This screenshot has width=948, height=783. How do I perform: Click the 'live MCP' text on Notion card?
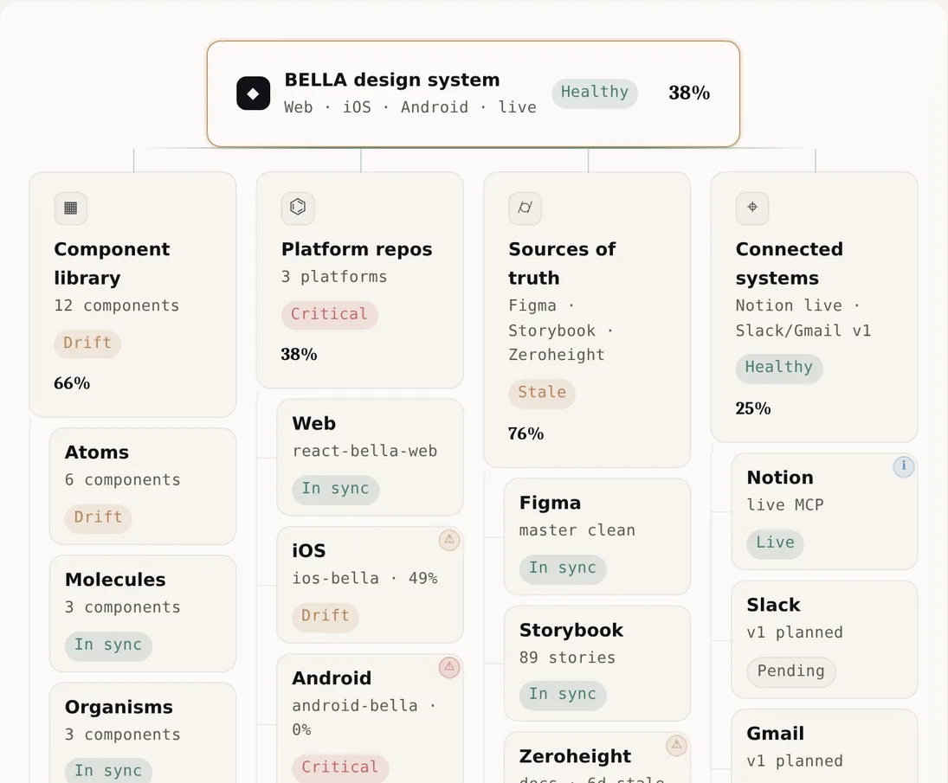784,505
